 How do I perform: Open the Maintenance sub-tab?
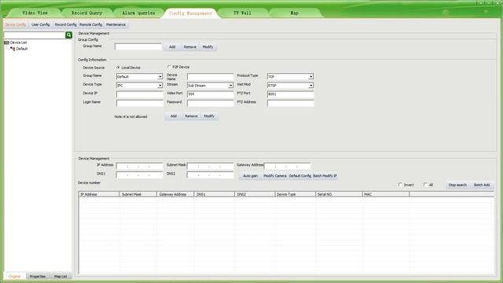pyautogui.click(x=116, y=24)
